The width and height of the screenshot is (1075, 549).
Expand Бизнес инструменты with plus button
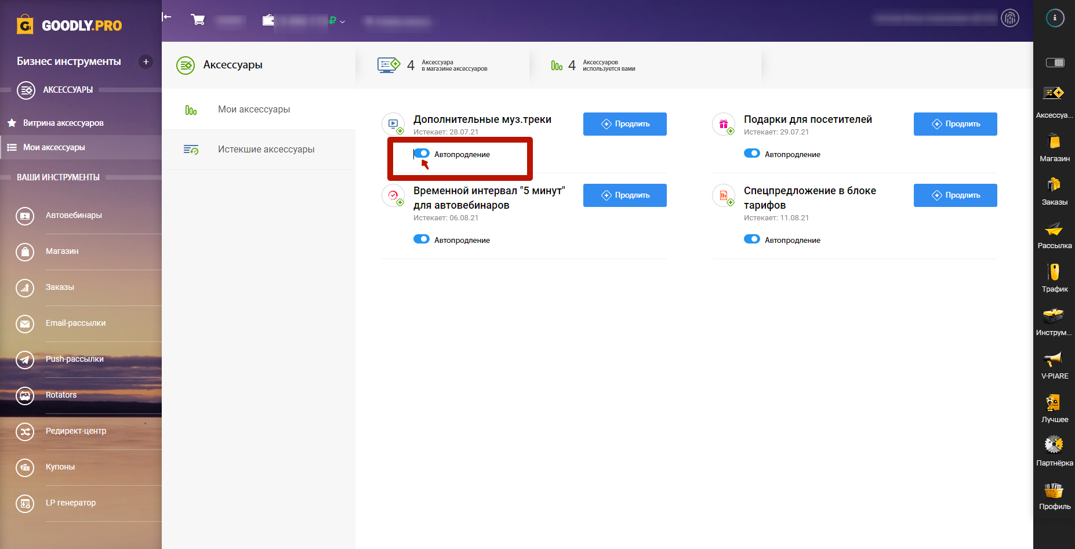tap(146, 61)
